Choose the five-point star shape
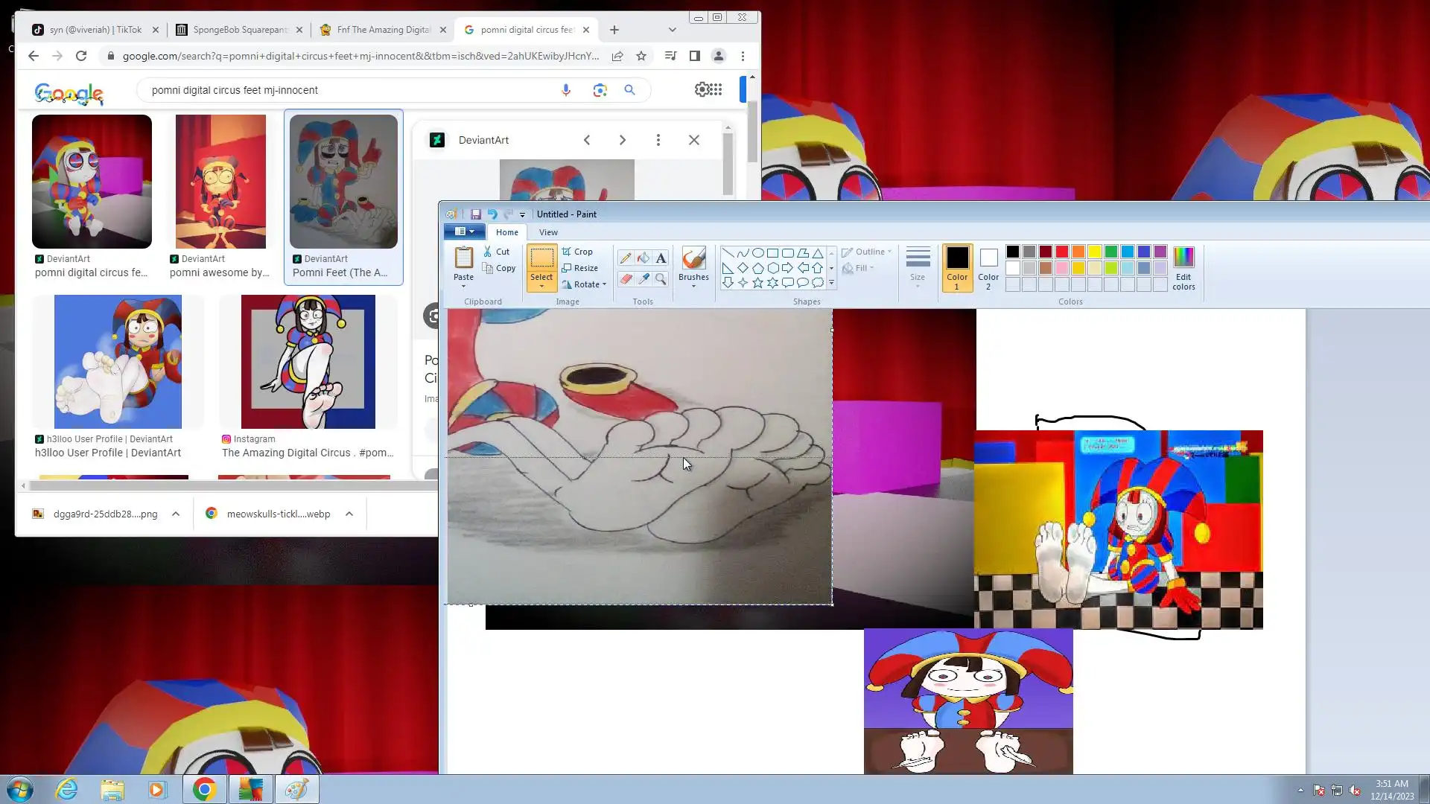 click(x=757, y=283)
